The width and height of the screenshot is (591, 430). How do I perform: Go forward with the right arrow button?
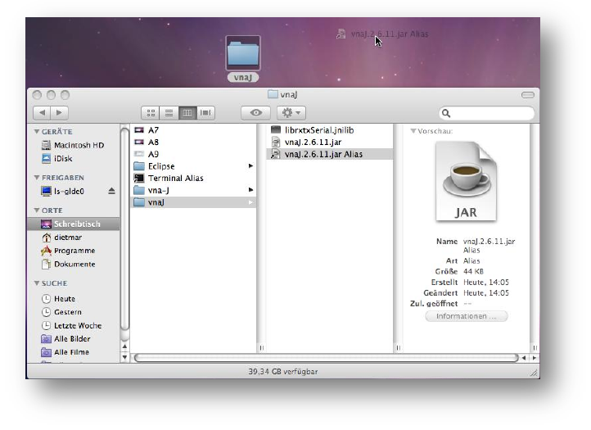coord(59,112)
